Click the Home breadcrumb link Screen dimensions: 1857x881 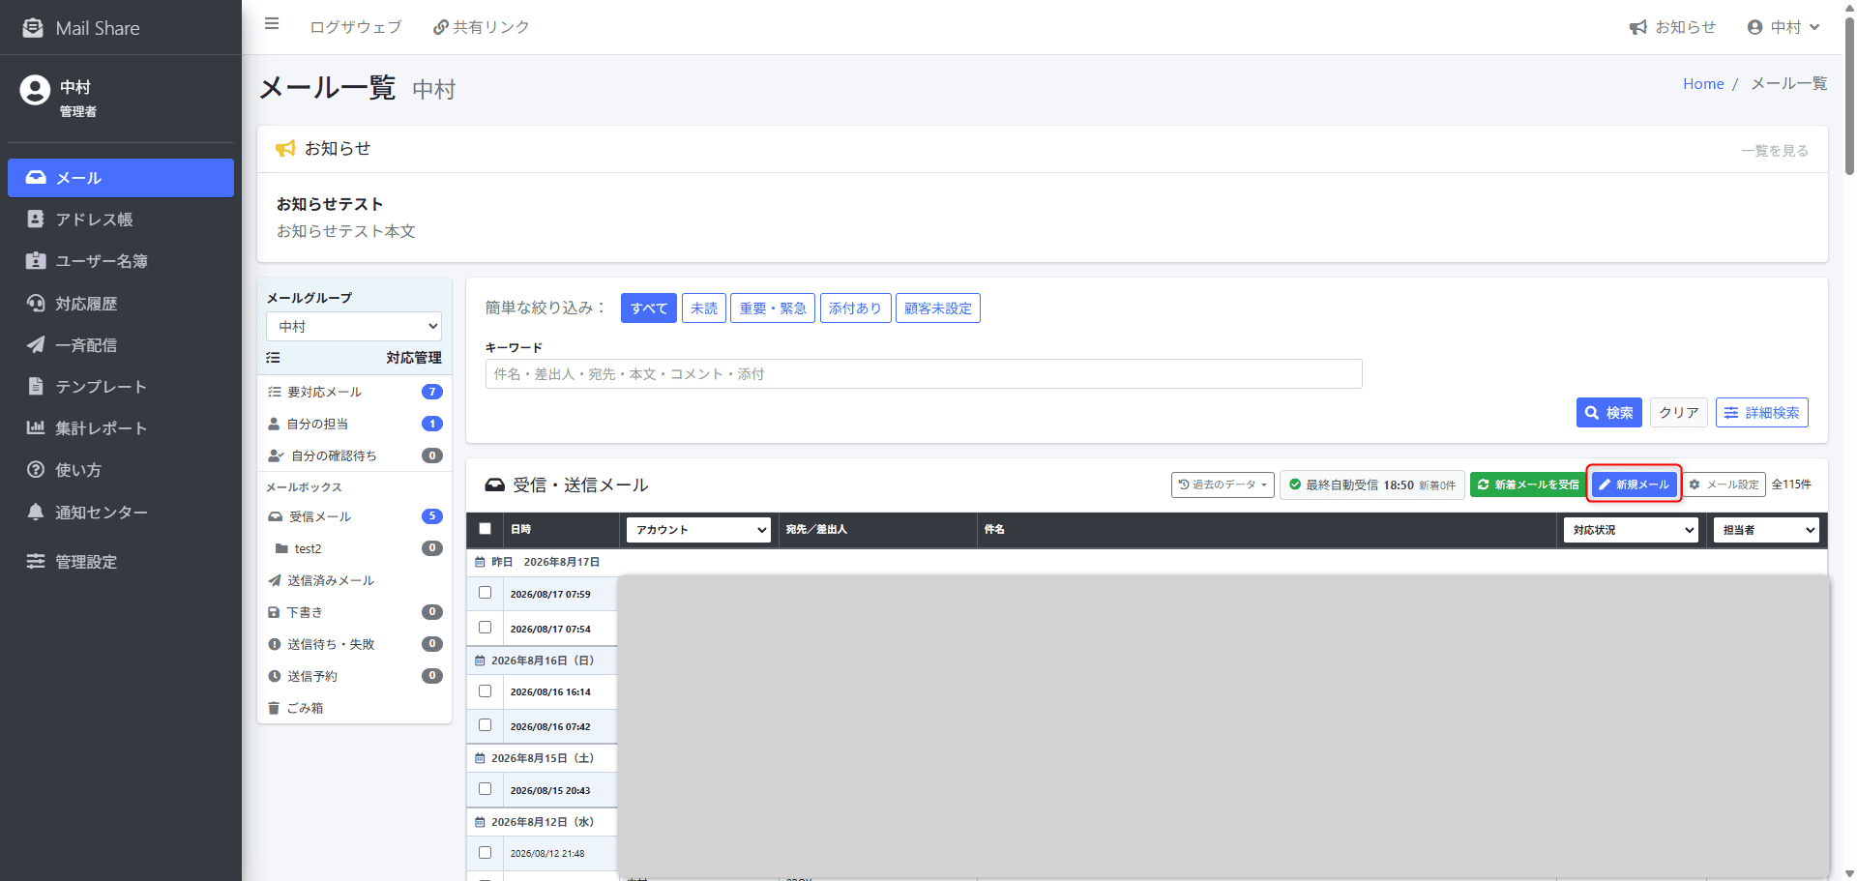1703,84
